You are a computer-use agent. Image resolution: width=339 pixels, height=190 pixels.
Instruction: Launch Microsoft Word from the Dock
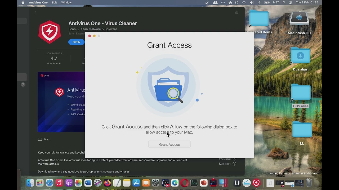pos(88,183)
